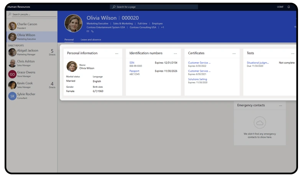Open the Passport identification link

click(134, 71)
